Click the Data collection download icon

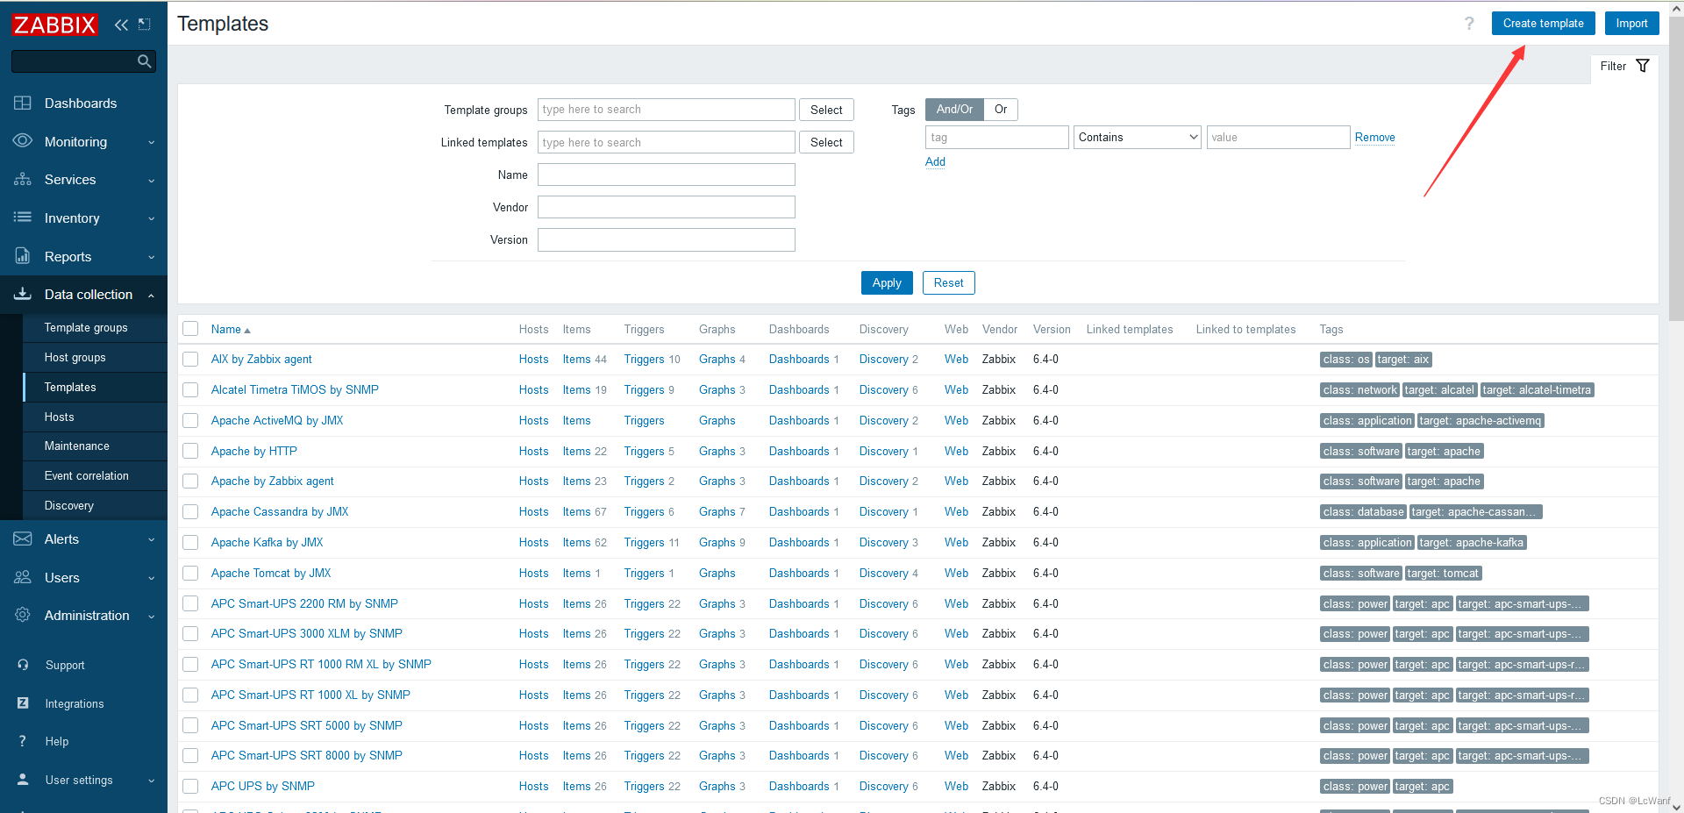click(23, 294)
